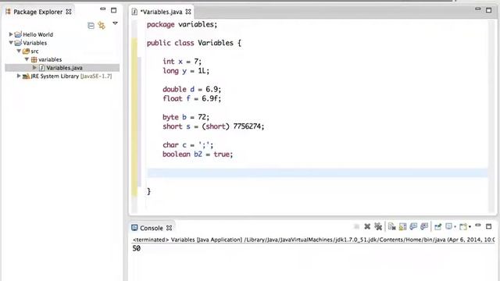Maximize the editor area

[x=489, y=10]
